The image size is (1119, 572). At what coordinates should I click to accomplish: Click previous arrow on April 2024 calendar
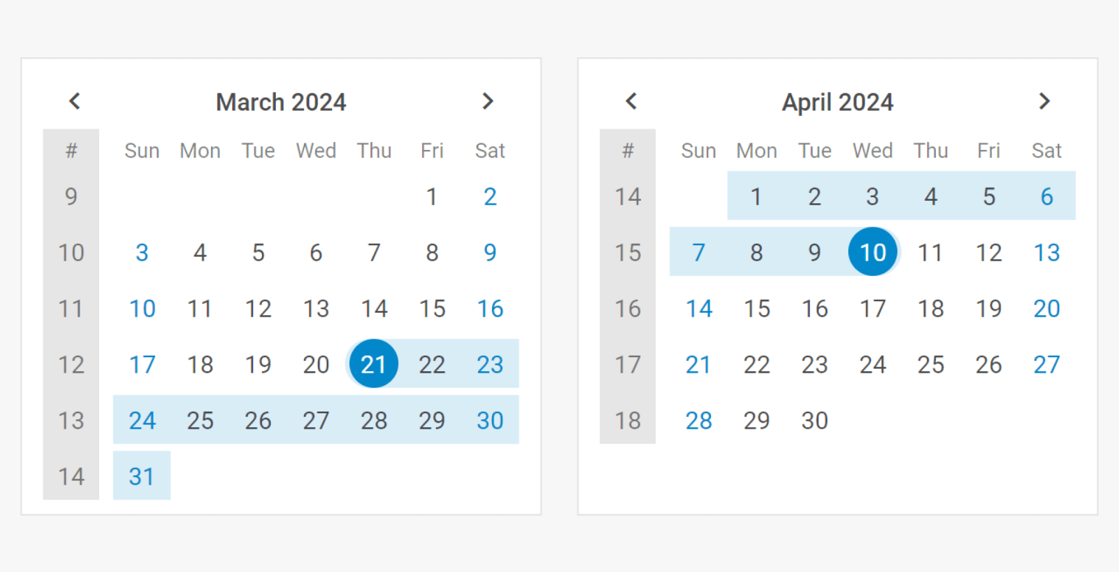point(631,101)
